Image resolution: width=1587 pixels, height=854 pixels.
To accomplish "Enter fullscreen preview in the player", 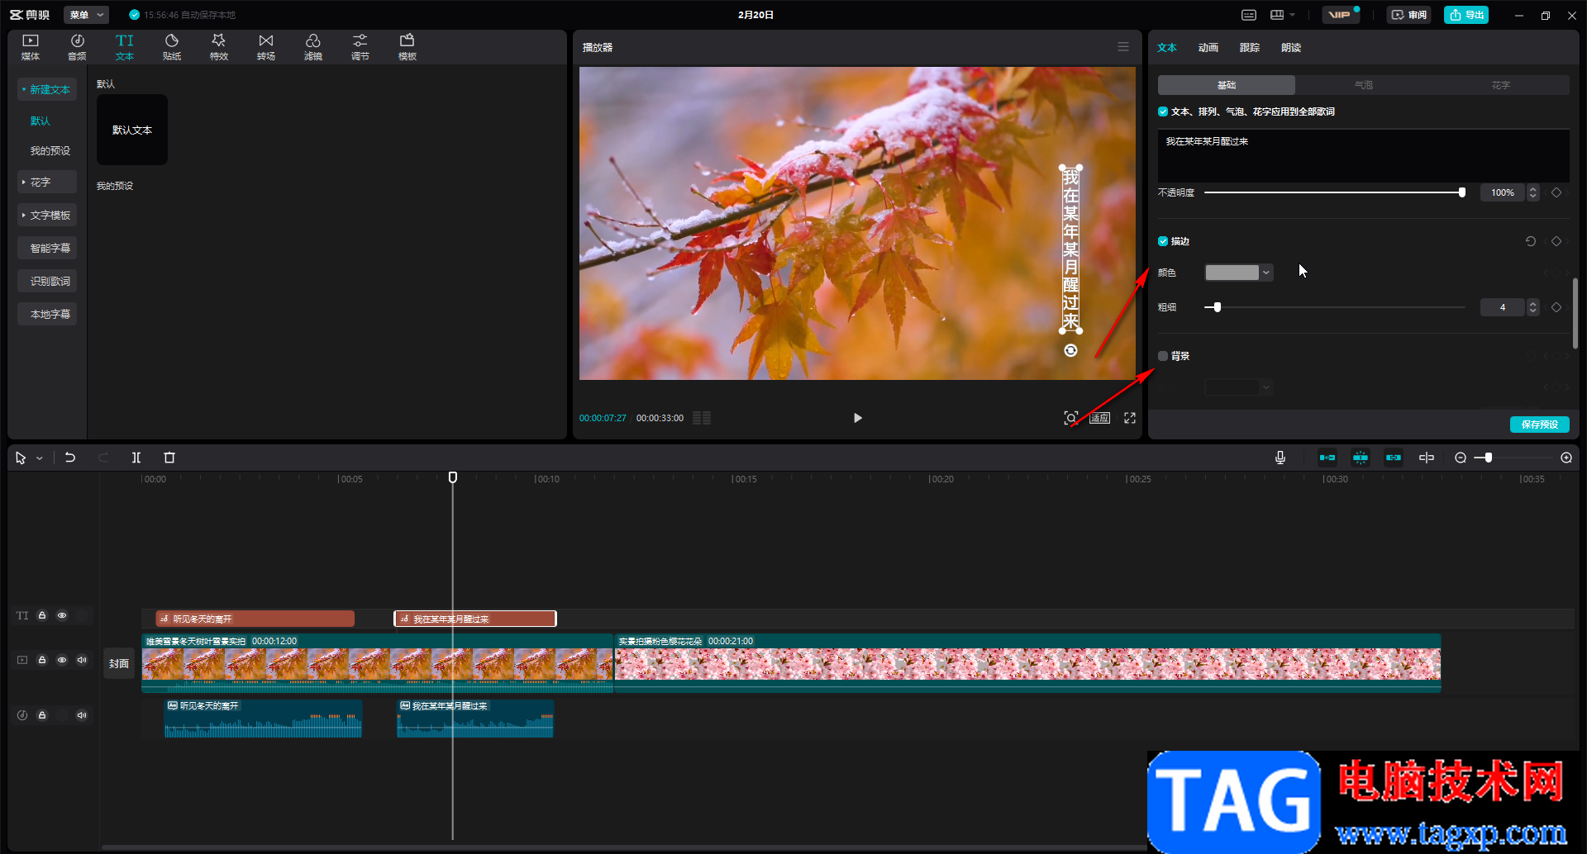I will [x=1129, y=418].
